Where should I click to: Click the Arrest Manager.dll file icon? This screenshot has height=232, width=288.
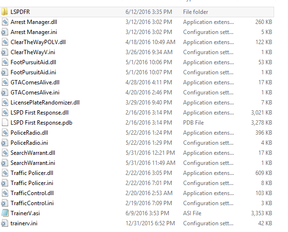point(5,22)
